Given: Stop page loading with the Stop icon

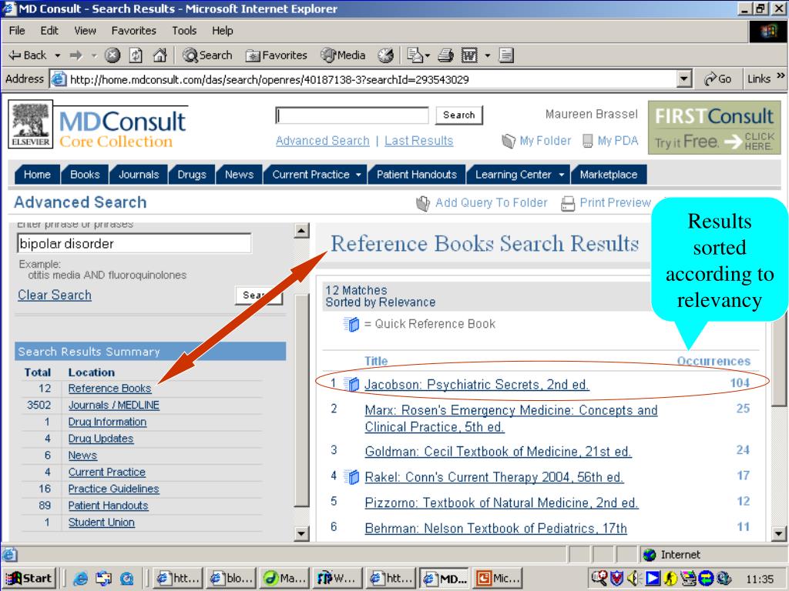Looking at the screenshot, I should click(112, 55).
